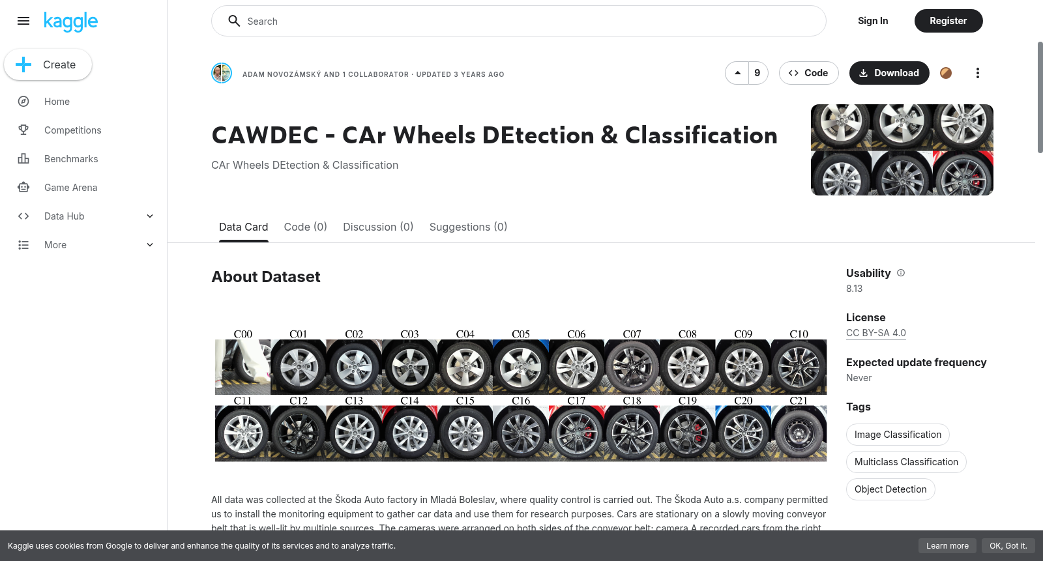Expand the Data Hub section
This screenshot has height=561, width=1043.
pyautogui.click(x=150, y=216)
